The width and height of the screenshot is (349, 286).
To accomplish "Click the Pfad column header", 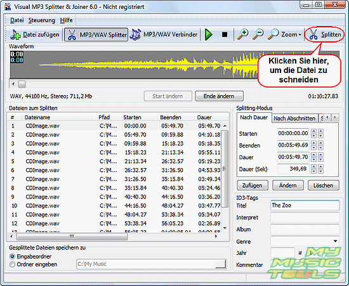I will [x=109, y=117].
